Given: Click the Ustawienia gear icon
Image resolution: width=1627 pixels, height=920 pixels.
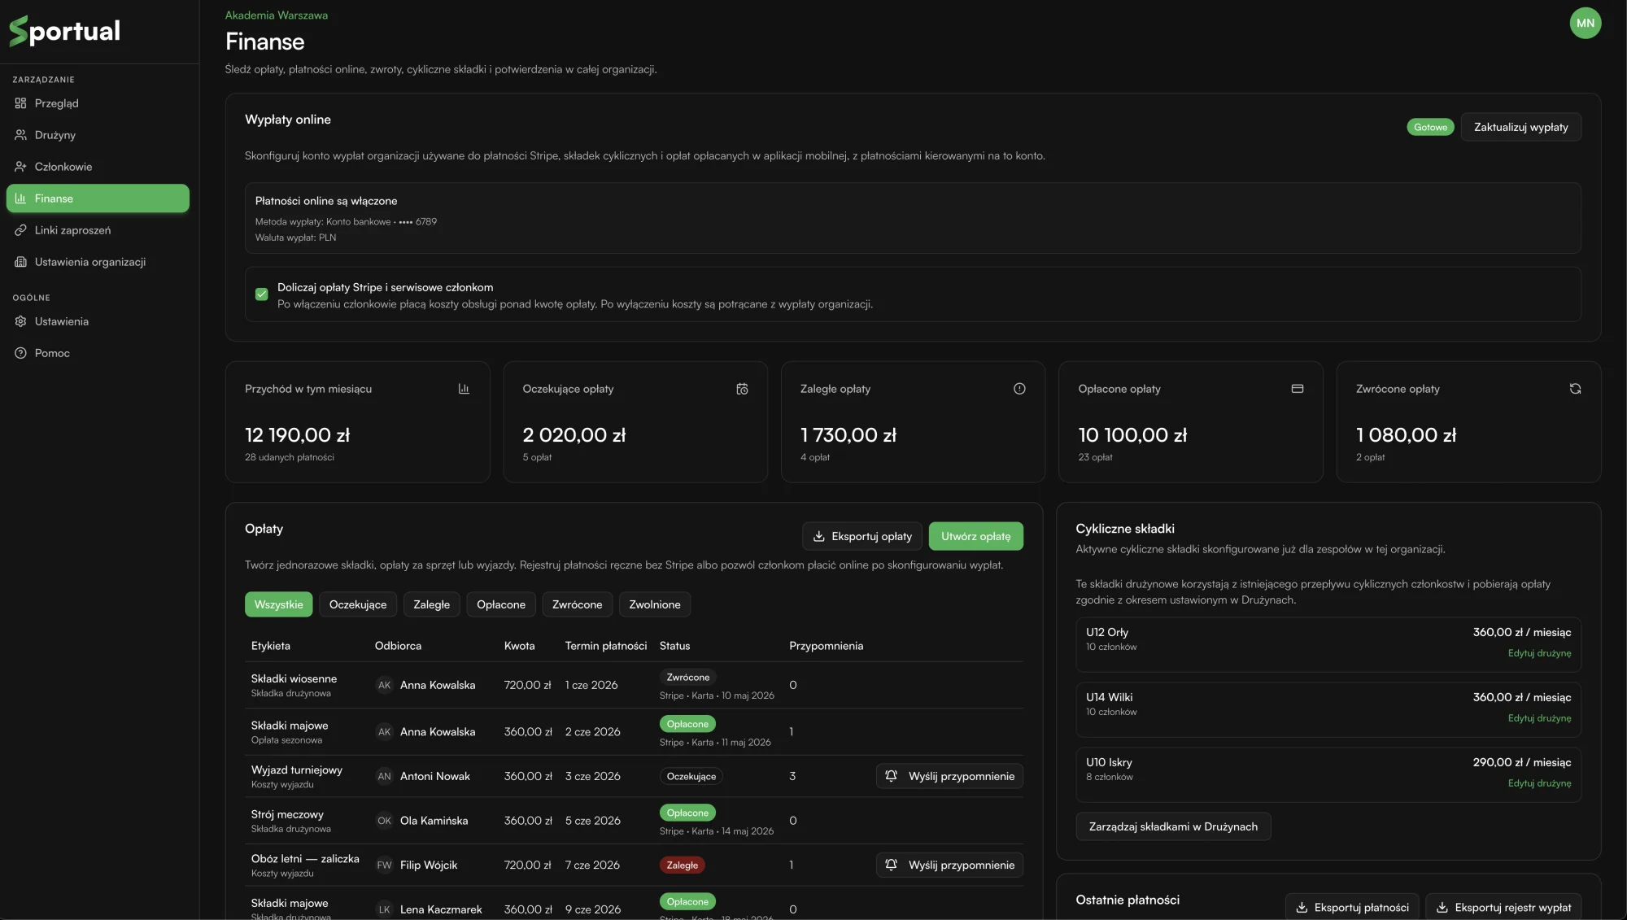Looking at the screenshot, I should tap(20, 321).
